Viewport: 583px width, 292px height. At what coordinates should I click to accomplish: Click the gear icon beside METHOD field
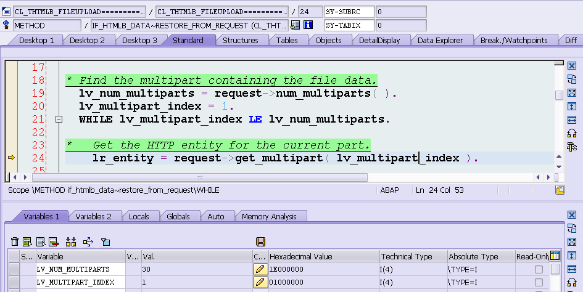pyautogui.click(x=6, y=25)
